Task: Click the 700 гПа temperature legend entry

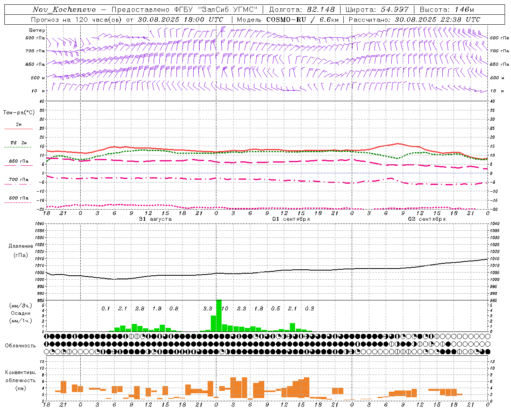Action: pos(19,180)
